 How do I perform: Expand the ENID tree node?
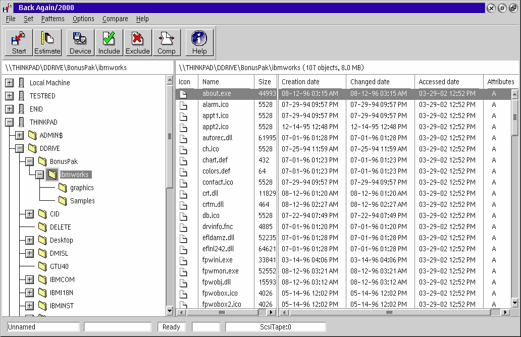[9, 109]
